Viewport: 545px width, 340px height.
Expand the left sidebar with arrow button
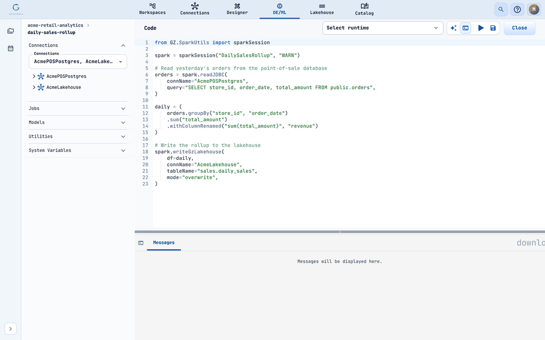10,329
